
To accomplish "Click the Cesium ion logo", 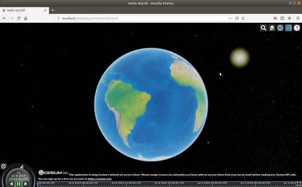I will [53, 173].
